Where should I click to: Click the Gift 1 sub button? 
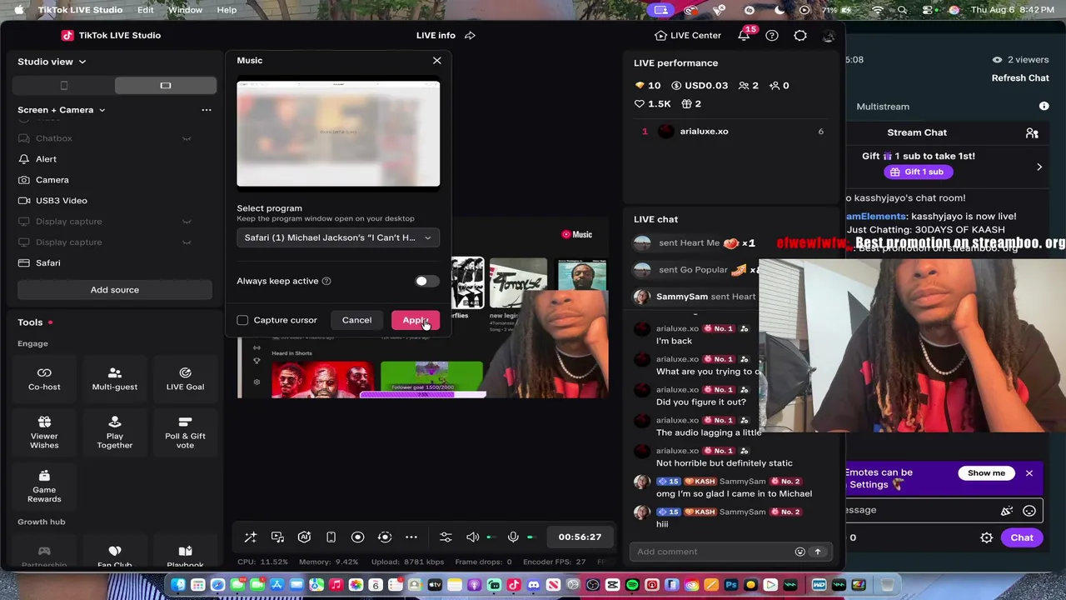tap(918, 172)
